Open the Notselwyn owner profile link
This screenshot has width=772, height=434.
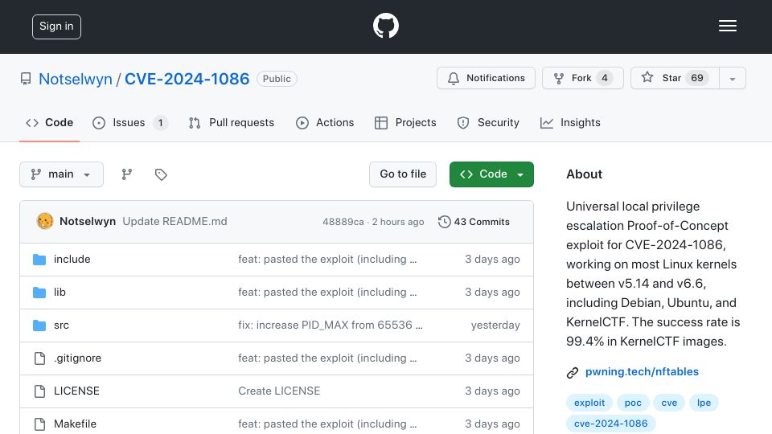pyautogui.click(x=76, y=79)
